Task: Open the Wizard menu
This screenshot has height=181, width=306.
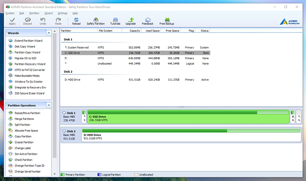Action: [49, 13]
